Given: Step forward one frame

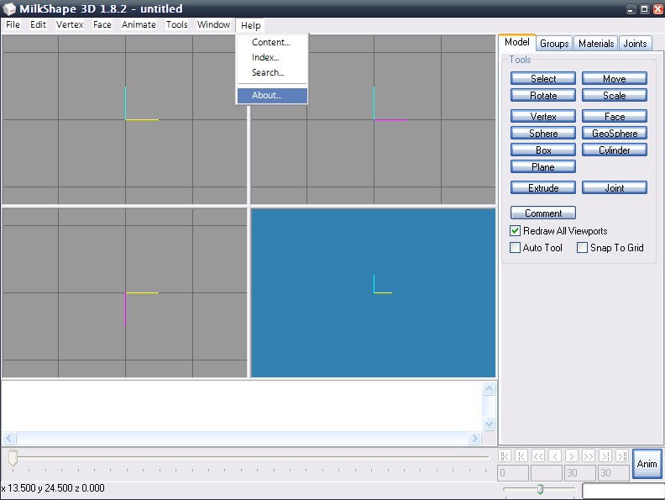Looking at the screenshot, I should click(x=572, y=455).
